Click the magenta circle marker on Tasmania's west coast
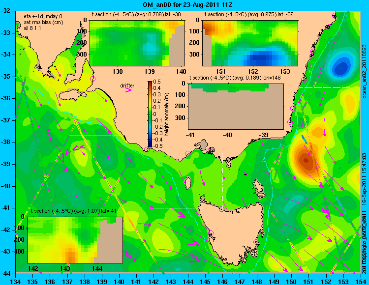369x285 pixels. [211, 233]
